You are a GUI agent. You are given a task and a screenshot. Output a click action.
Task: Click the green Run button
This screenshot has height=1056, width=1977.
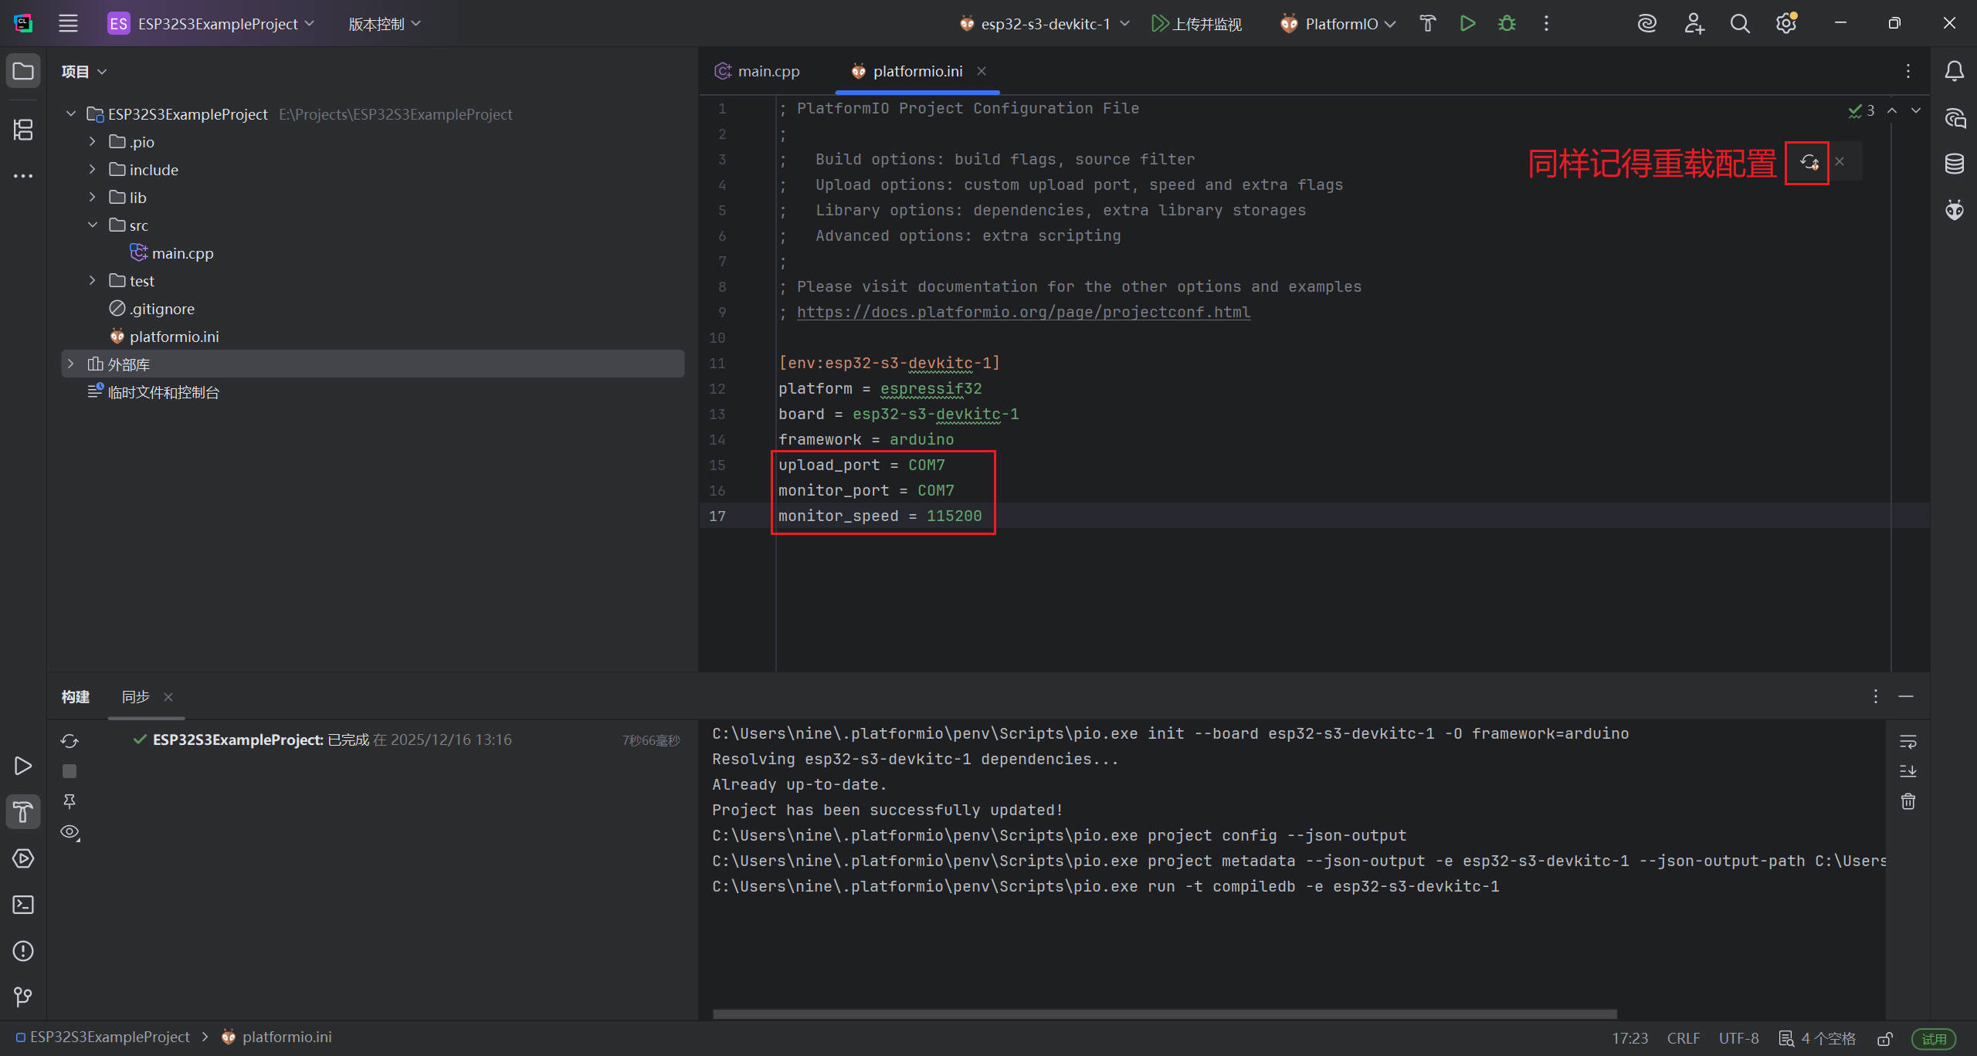[1467, 24]
